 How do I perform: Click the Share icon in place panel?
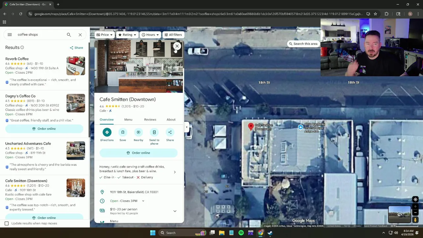170,132
